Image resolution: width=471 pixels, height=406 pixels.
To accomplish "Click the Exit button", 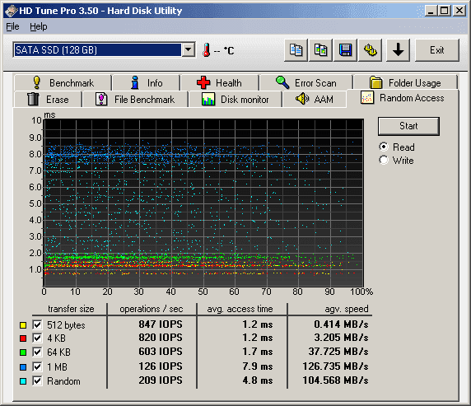I will coord(437,50).
